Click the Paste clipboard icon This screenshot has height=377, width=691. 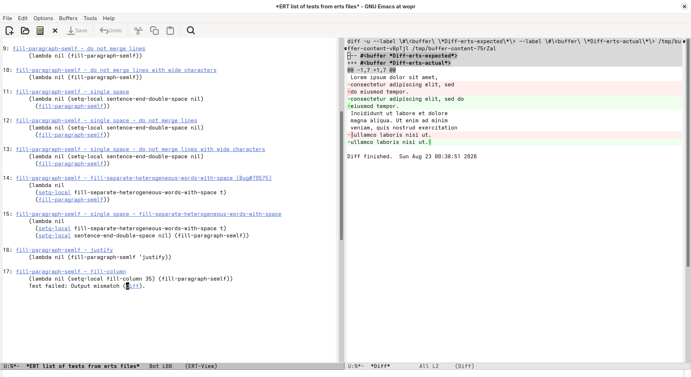click(170, 31)
